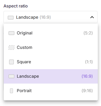
Task: Click the (9:16) ratio text
Action: [x=87, y=91]
